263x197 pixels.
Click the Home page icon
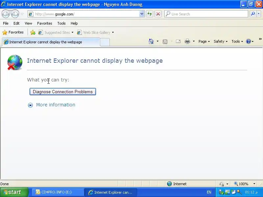click(x=151, y=41)
